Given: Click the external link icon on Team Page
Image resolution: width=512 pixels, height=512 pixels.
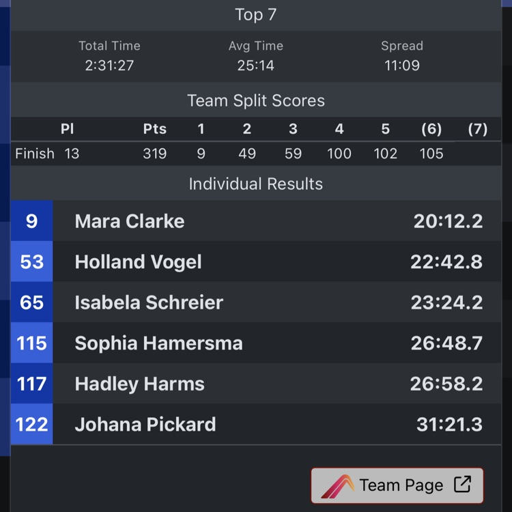Looking at the screenshot, I should (462, 485).
